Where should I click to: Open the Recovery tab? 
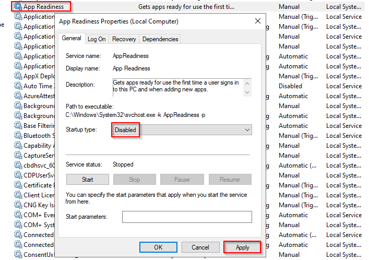coord(124,39)
